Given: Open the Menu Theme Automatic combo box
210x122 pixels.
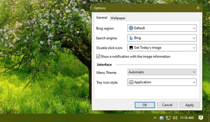Looking at the screenshot, I should tap(162, 72).
